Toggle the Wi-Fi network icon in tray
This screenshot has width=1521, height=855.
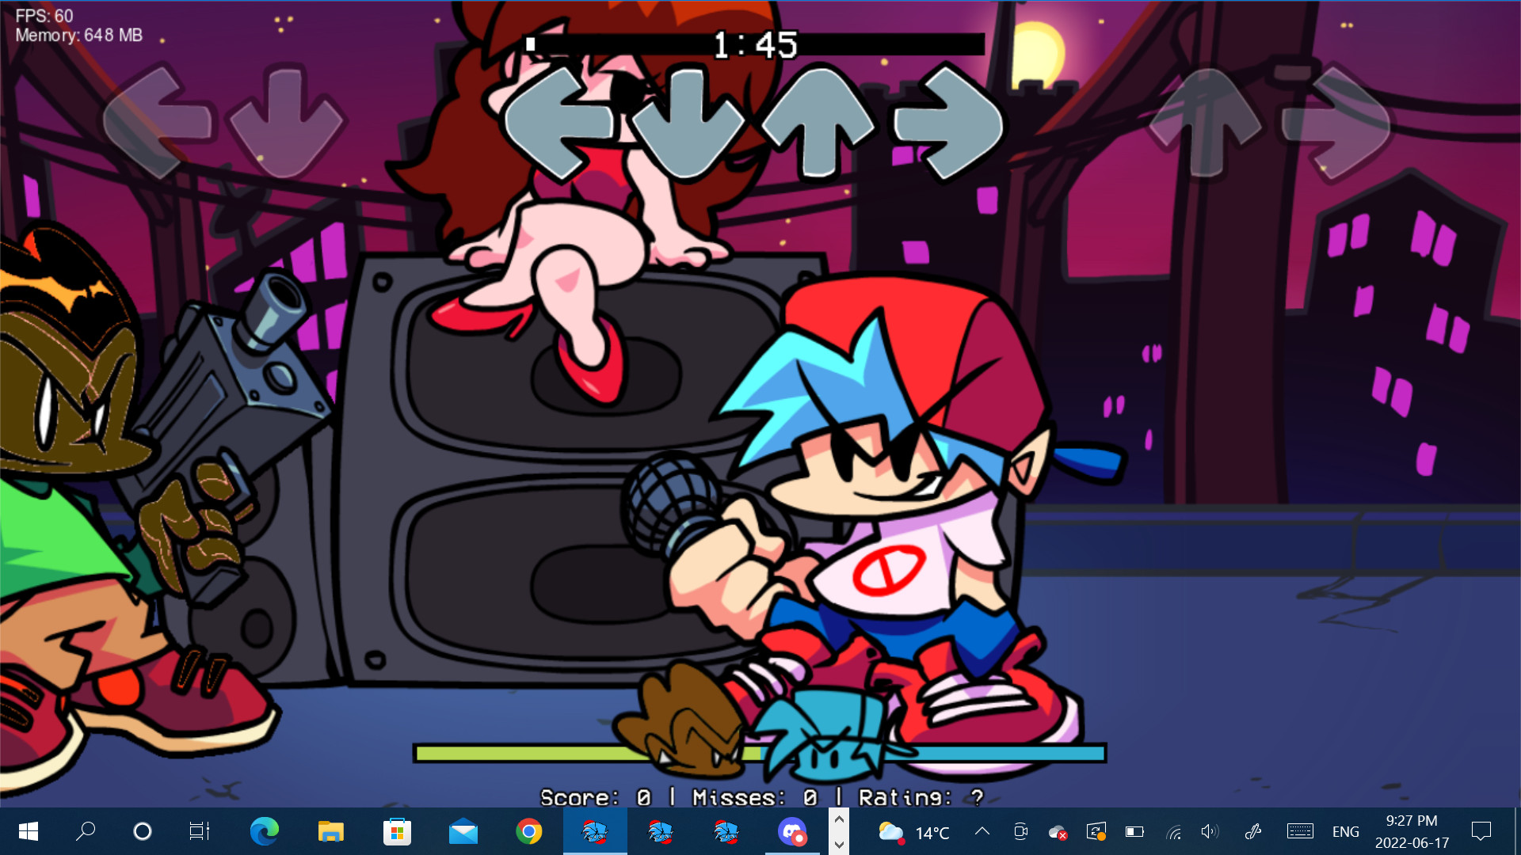1173,831
